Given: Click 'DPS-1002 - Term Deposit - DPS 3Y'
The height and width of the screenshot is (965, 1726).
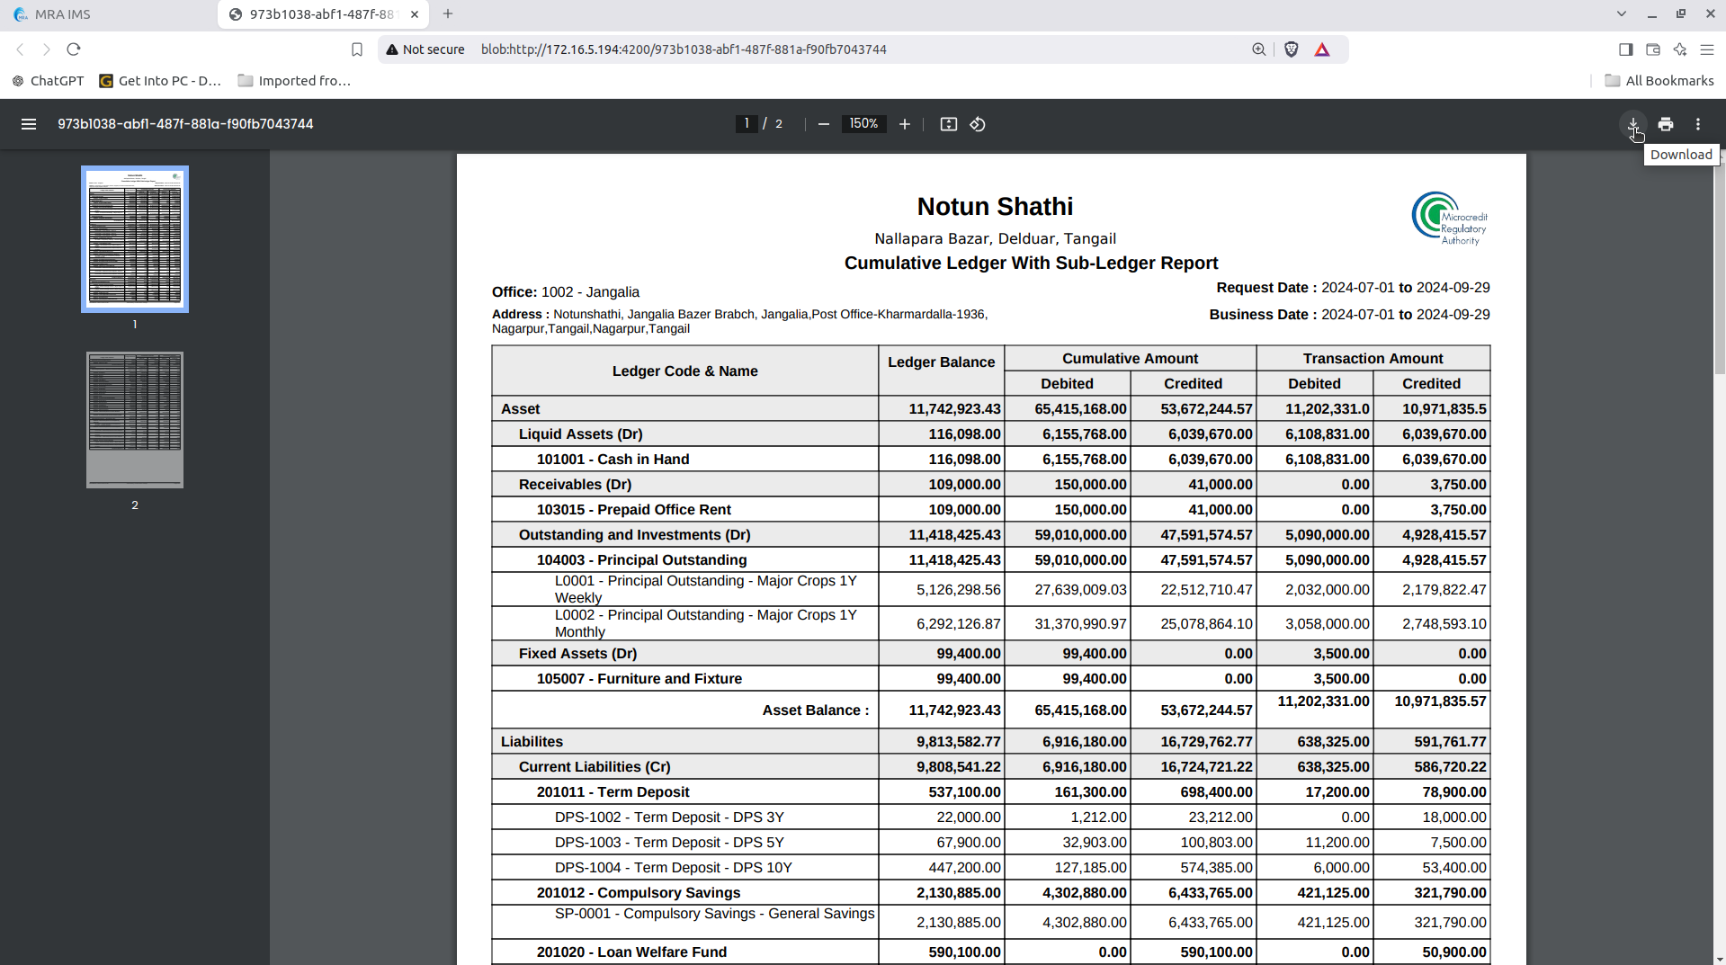Looking at the screenshot, I should (669, 818).
